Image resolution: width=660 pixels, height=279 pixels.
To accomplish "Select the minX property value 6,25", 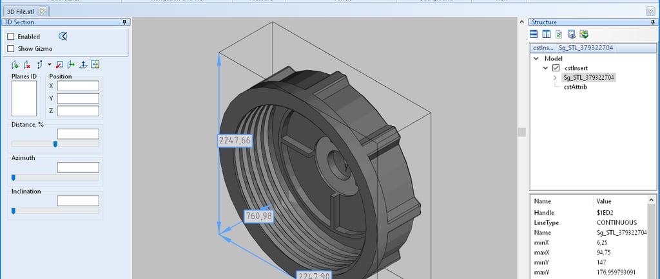I will tap(603, 242).
